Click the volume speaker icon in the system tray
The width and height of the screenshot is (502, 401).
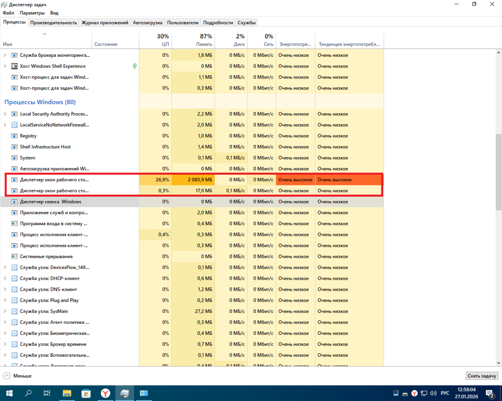(x=433, y=393)
